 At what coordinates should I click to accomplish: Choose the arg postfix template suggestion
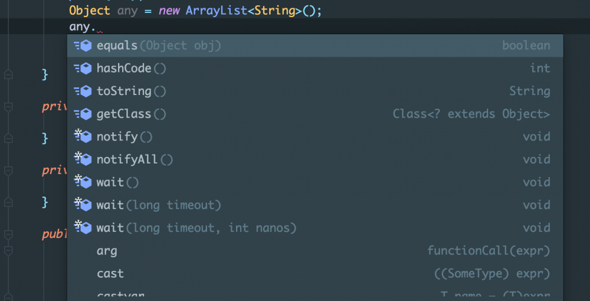tap(107, 251)
